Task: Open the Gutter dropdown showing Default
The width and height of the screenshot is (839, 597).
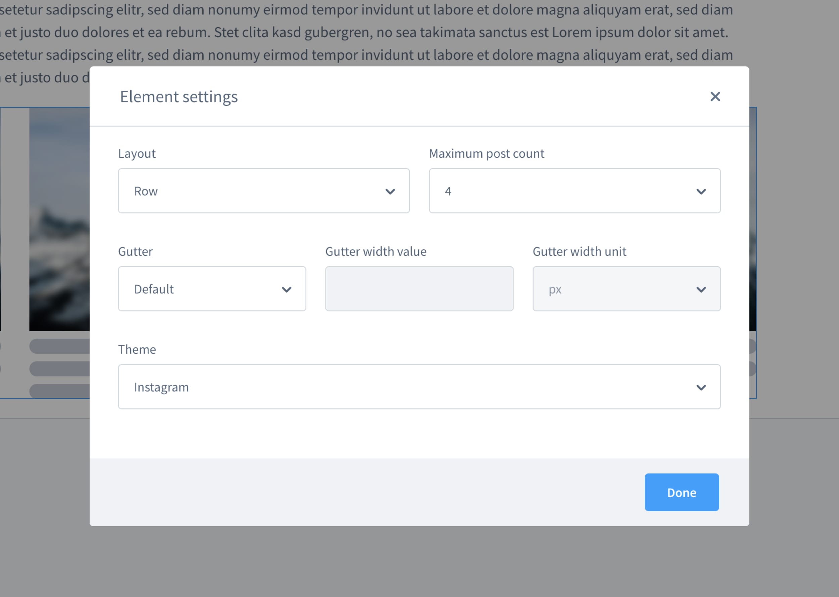Action: [x=212, y=289]
